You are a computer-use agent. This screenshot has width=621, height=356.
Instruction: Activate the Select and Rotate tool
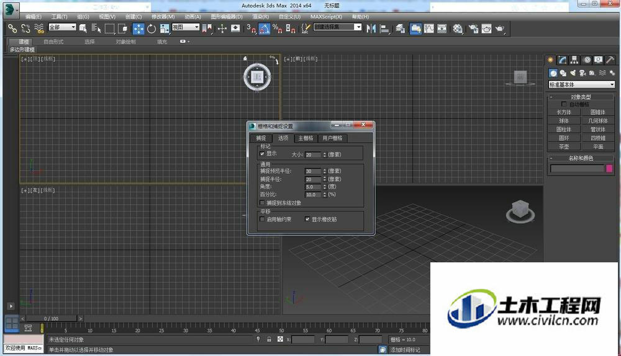tap(152, 29)
